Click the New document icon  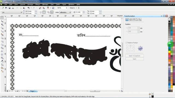3,8
